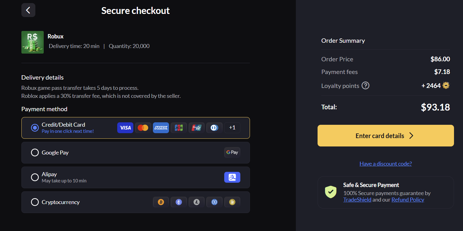Open the Refund Policy link
463x231 pixels.
[407, 200]
